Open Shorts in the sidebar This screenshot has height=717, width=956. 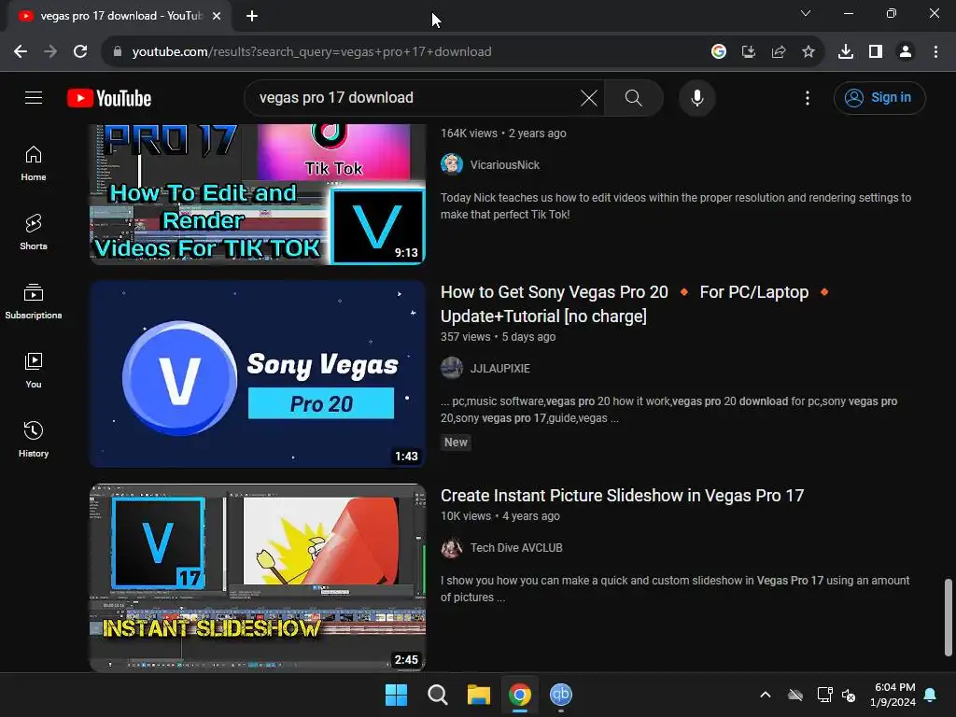pos(34,232)
